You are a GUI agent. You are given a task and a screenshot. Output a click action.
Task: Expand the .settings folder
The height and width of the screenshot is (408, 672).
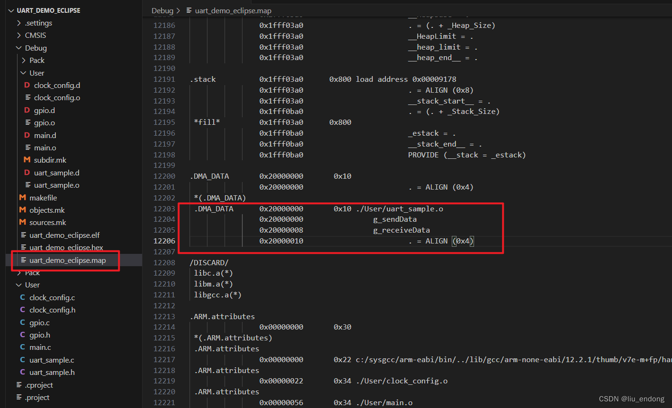coord(19,23)
